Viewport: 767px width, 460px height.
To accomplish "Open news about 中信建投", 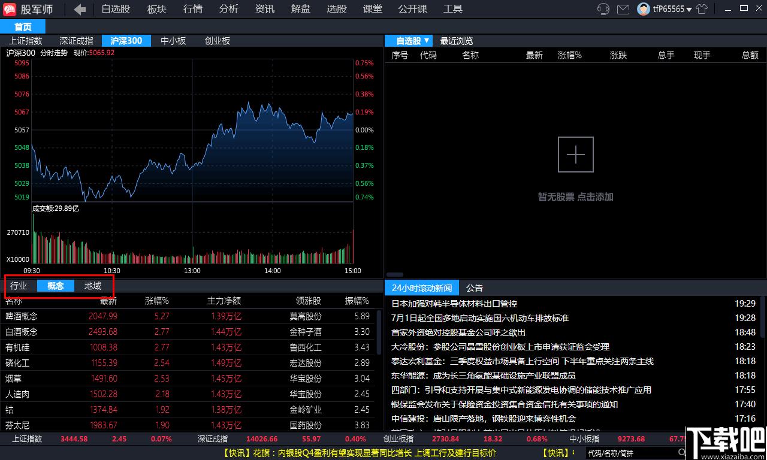I will (483, 419).
